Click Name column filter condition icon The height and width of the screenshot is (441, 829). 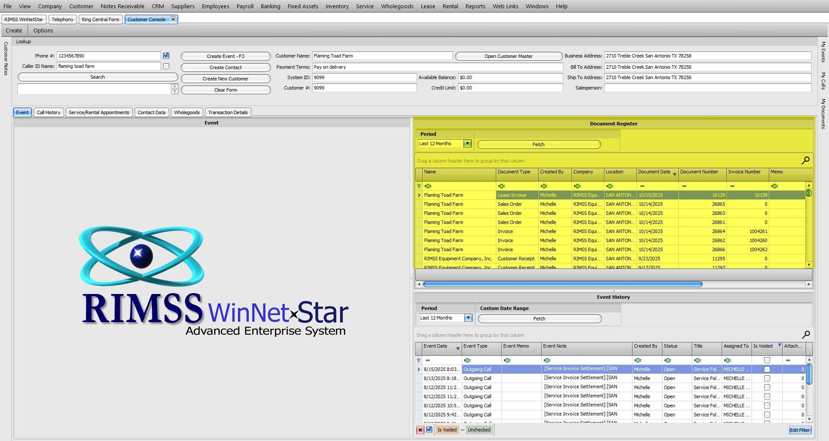tap(428, 186)
